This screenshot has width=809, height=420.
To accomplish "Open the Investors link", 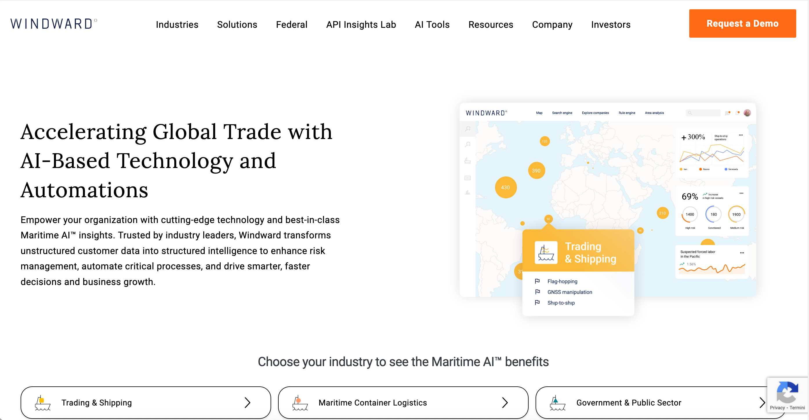I will [x=610, y=24].
